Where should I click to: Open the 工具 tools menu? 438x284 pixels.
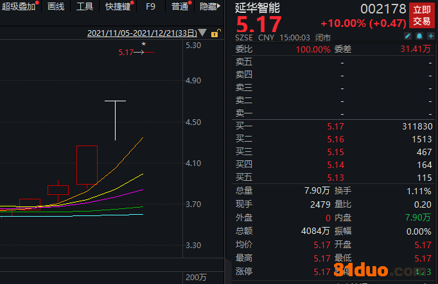click(x=85, y=6)
